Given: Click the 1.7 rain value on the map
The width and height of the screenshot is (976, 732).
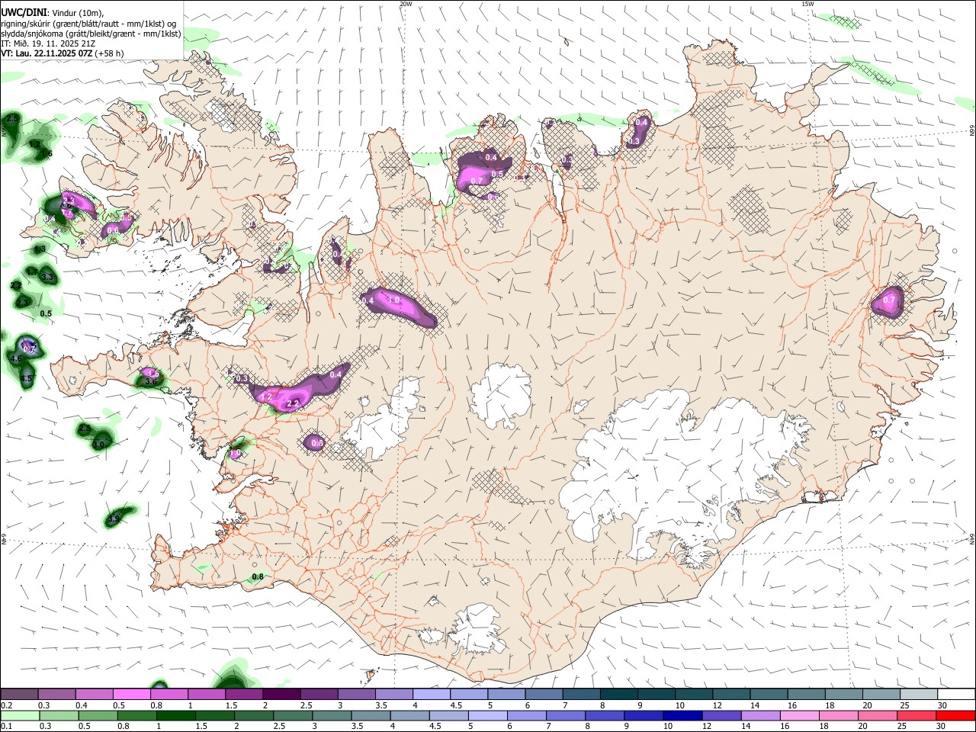Looking at the screenshot, I should point(32,271).
